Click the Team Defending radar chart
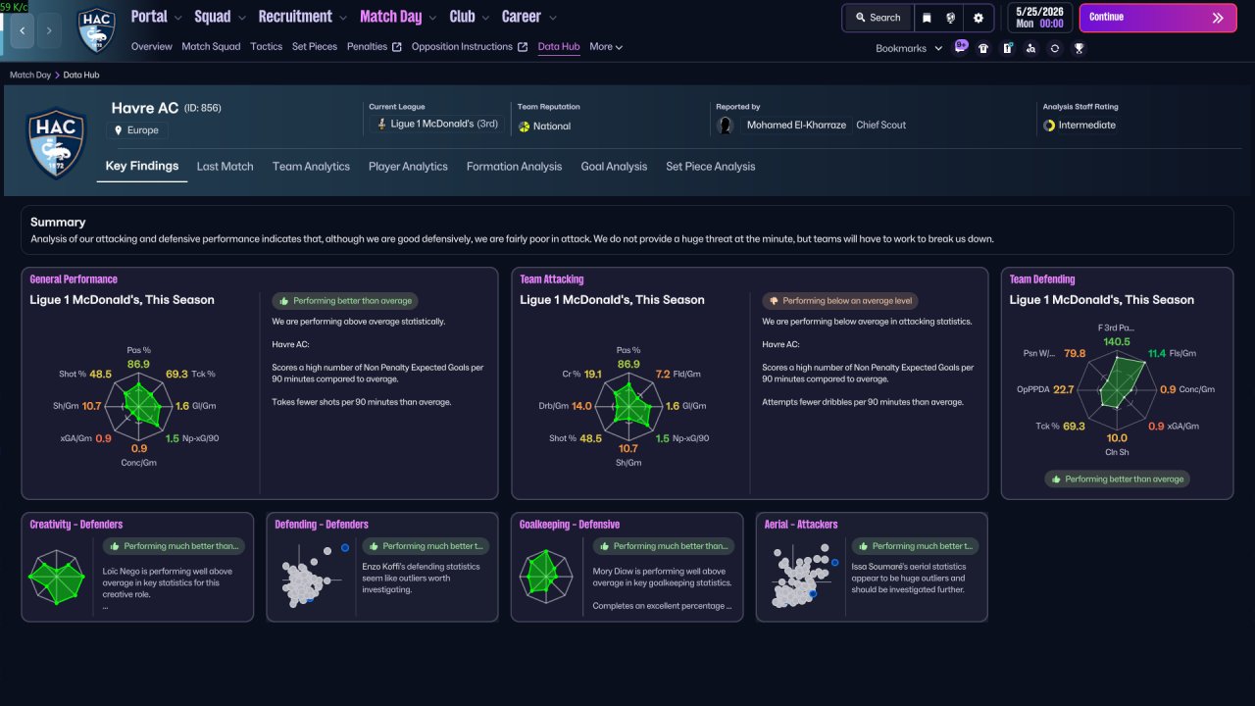Viewport: 1255px width, 706px height. point(1117,389)
